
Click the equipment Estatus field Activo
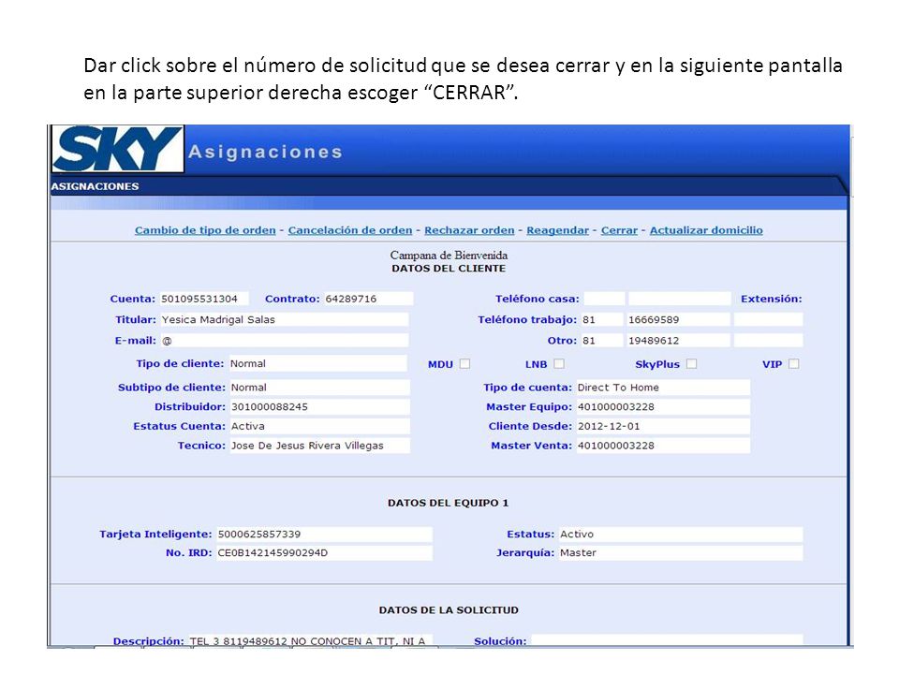(x=681, y=535)
